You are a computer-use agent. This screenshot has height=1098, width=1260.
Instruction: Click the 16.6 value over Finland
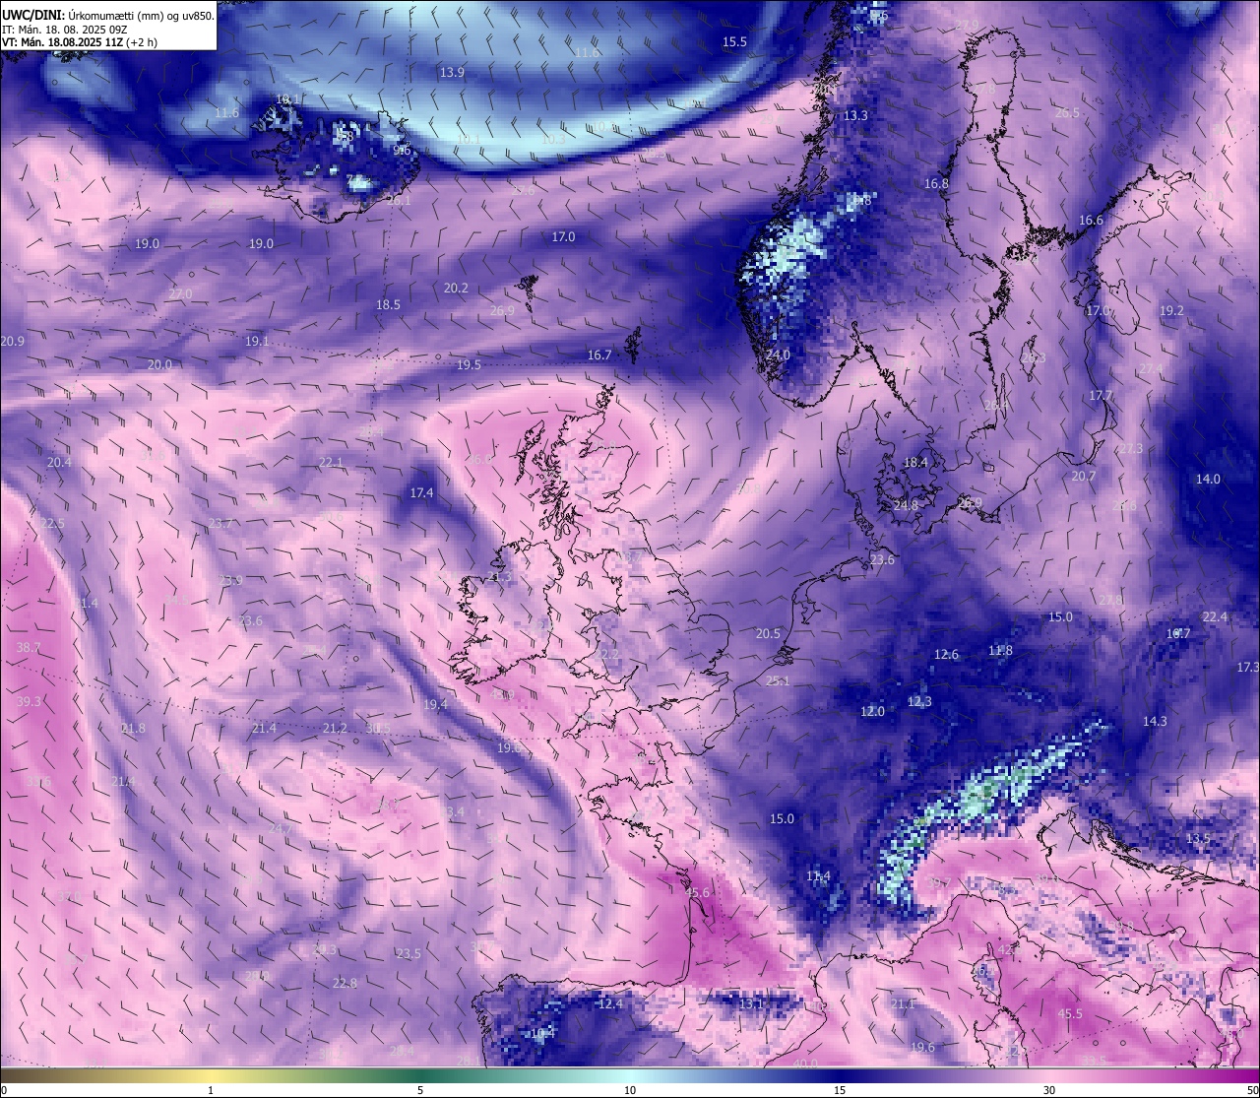pyautogui.click(x=1091, y=221)
